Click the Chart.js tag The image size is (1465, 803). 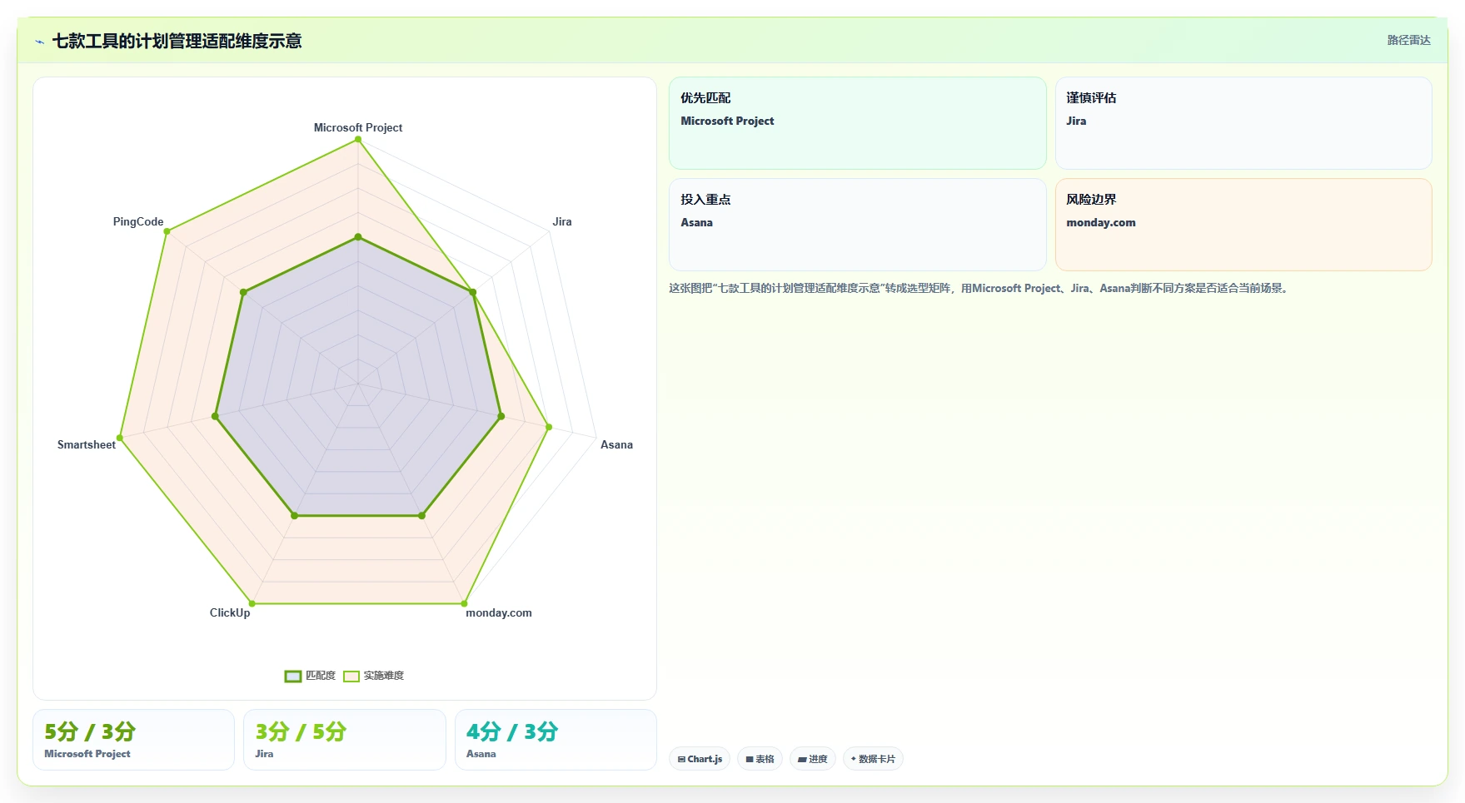(700, 759)
